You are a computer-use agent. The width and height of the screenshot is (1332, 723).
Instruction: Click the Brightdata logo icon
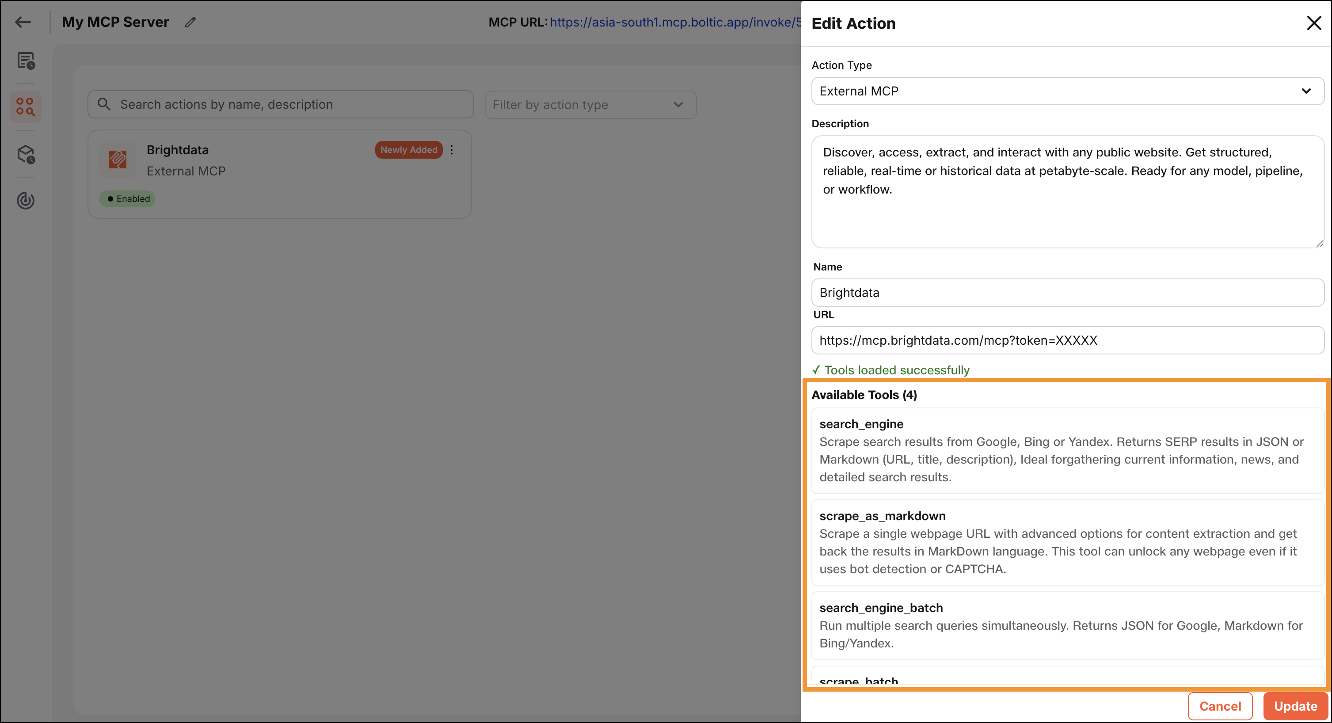coord(118,159)
